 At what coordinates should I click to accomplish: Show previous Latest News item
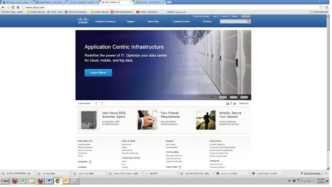coord(96,103)
